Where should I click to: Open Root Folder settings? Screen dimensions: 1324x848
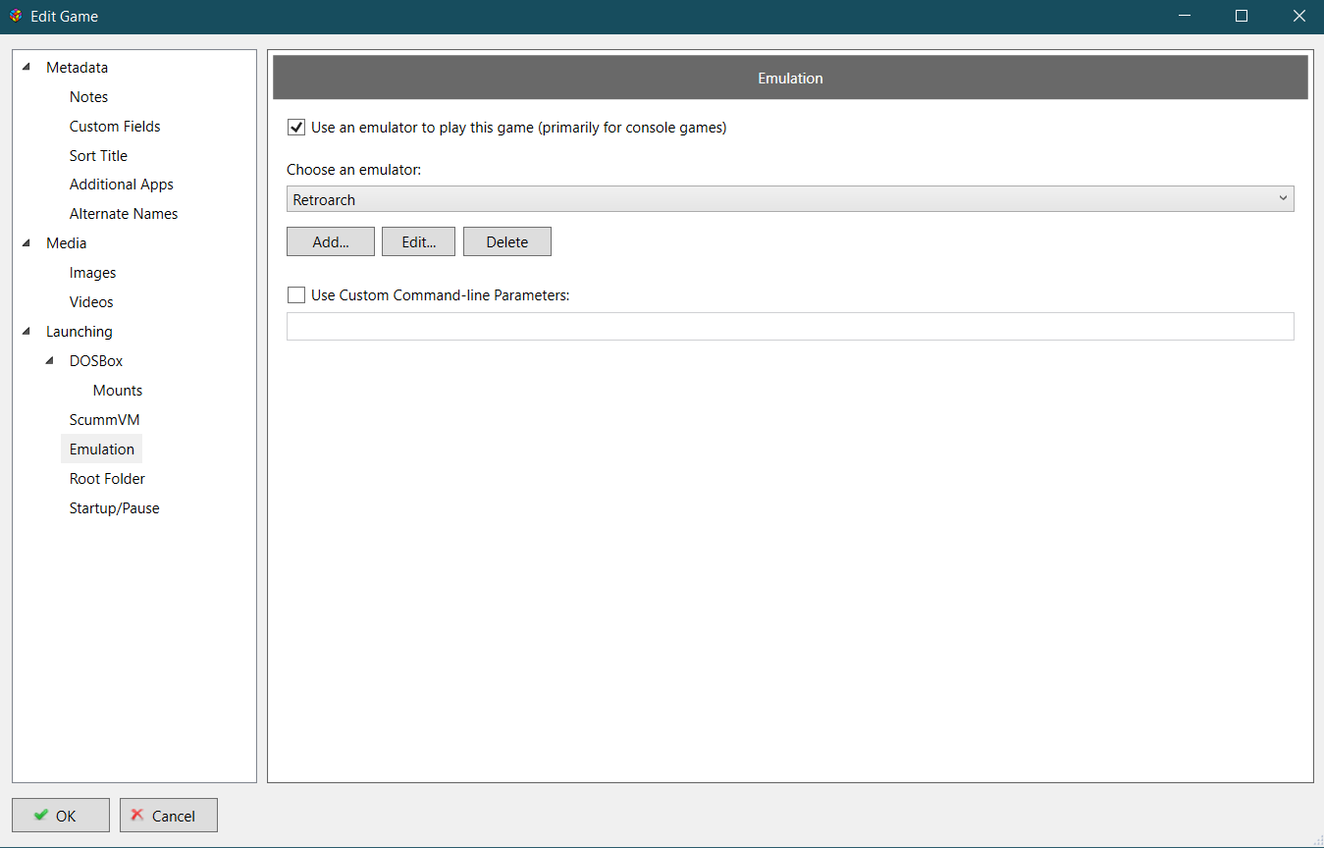click(x=107, y=479)
